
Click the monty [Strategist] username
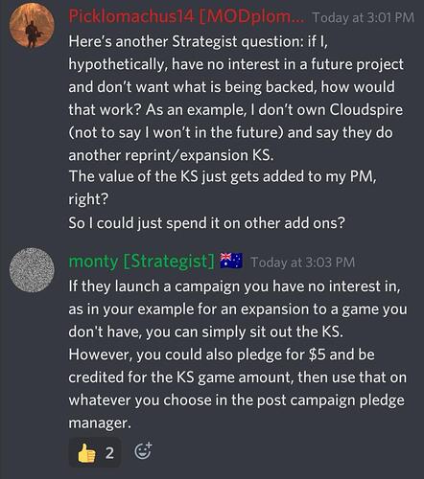141,262
